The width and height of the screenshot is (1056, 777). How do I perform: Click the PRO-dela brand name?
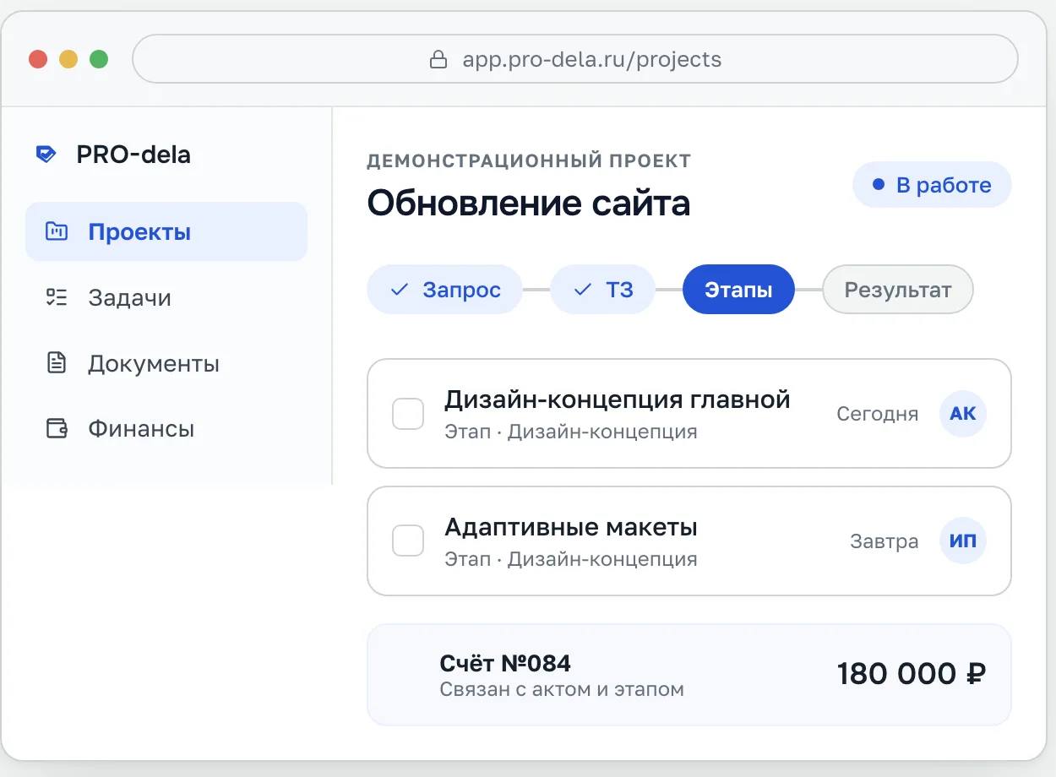133,155
